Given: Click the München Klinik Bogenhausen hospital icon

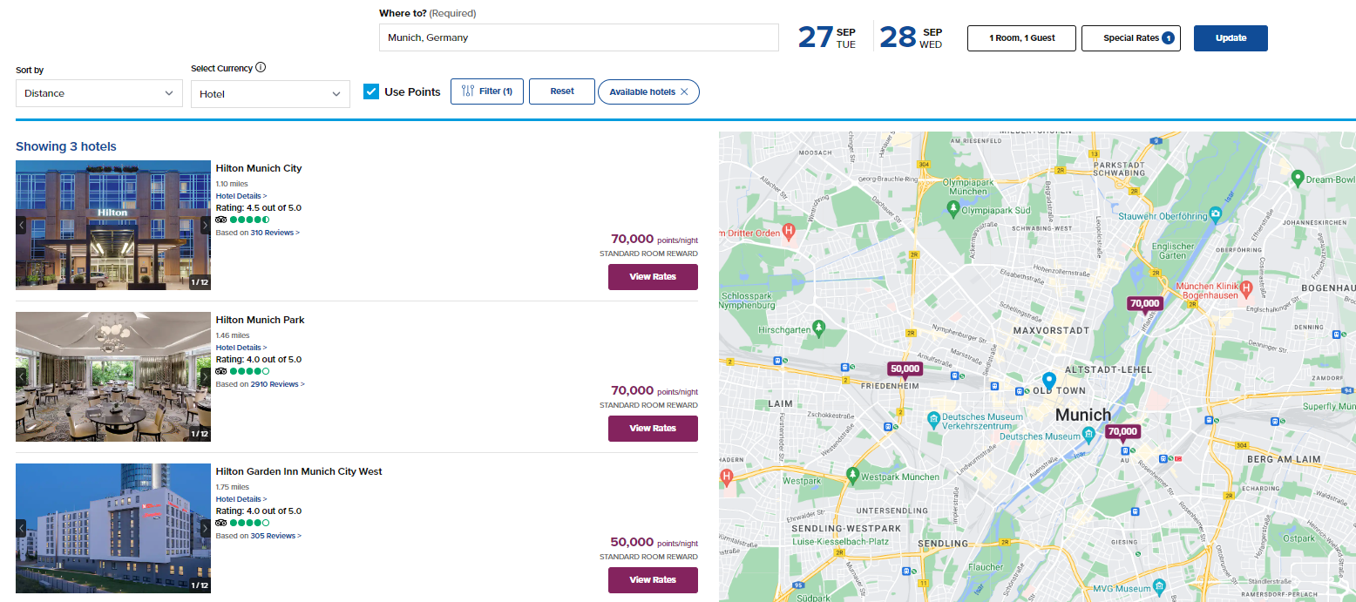Looking at the screenshot, I should coord(1247,287).
